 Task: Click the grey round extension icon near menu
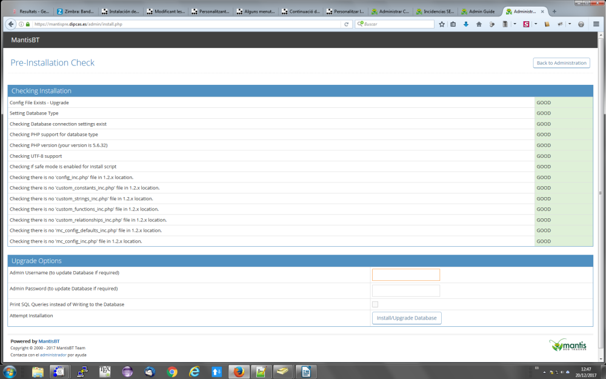tap(581, 24)
